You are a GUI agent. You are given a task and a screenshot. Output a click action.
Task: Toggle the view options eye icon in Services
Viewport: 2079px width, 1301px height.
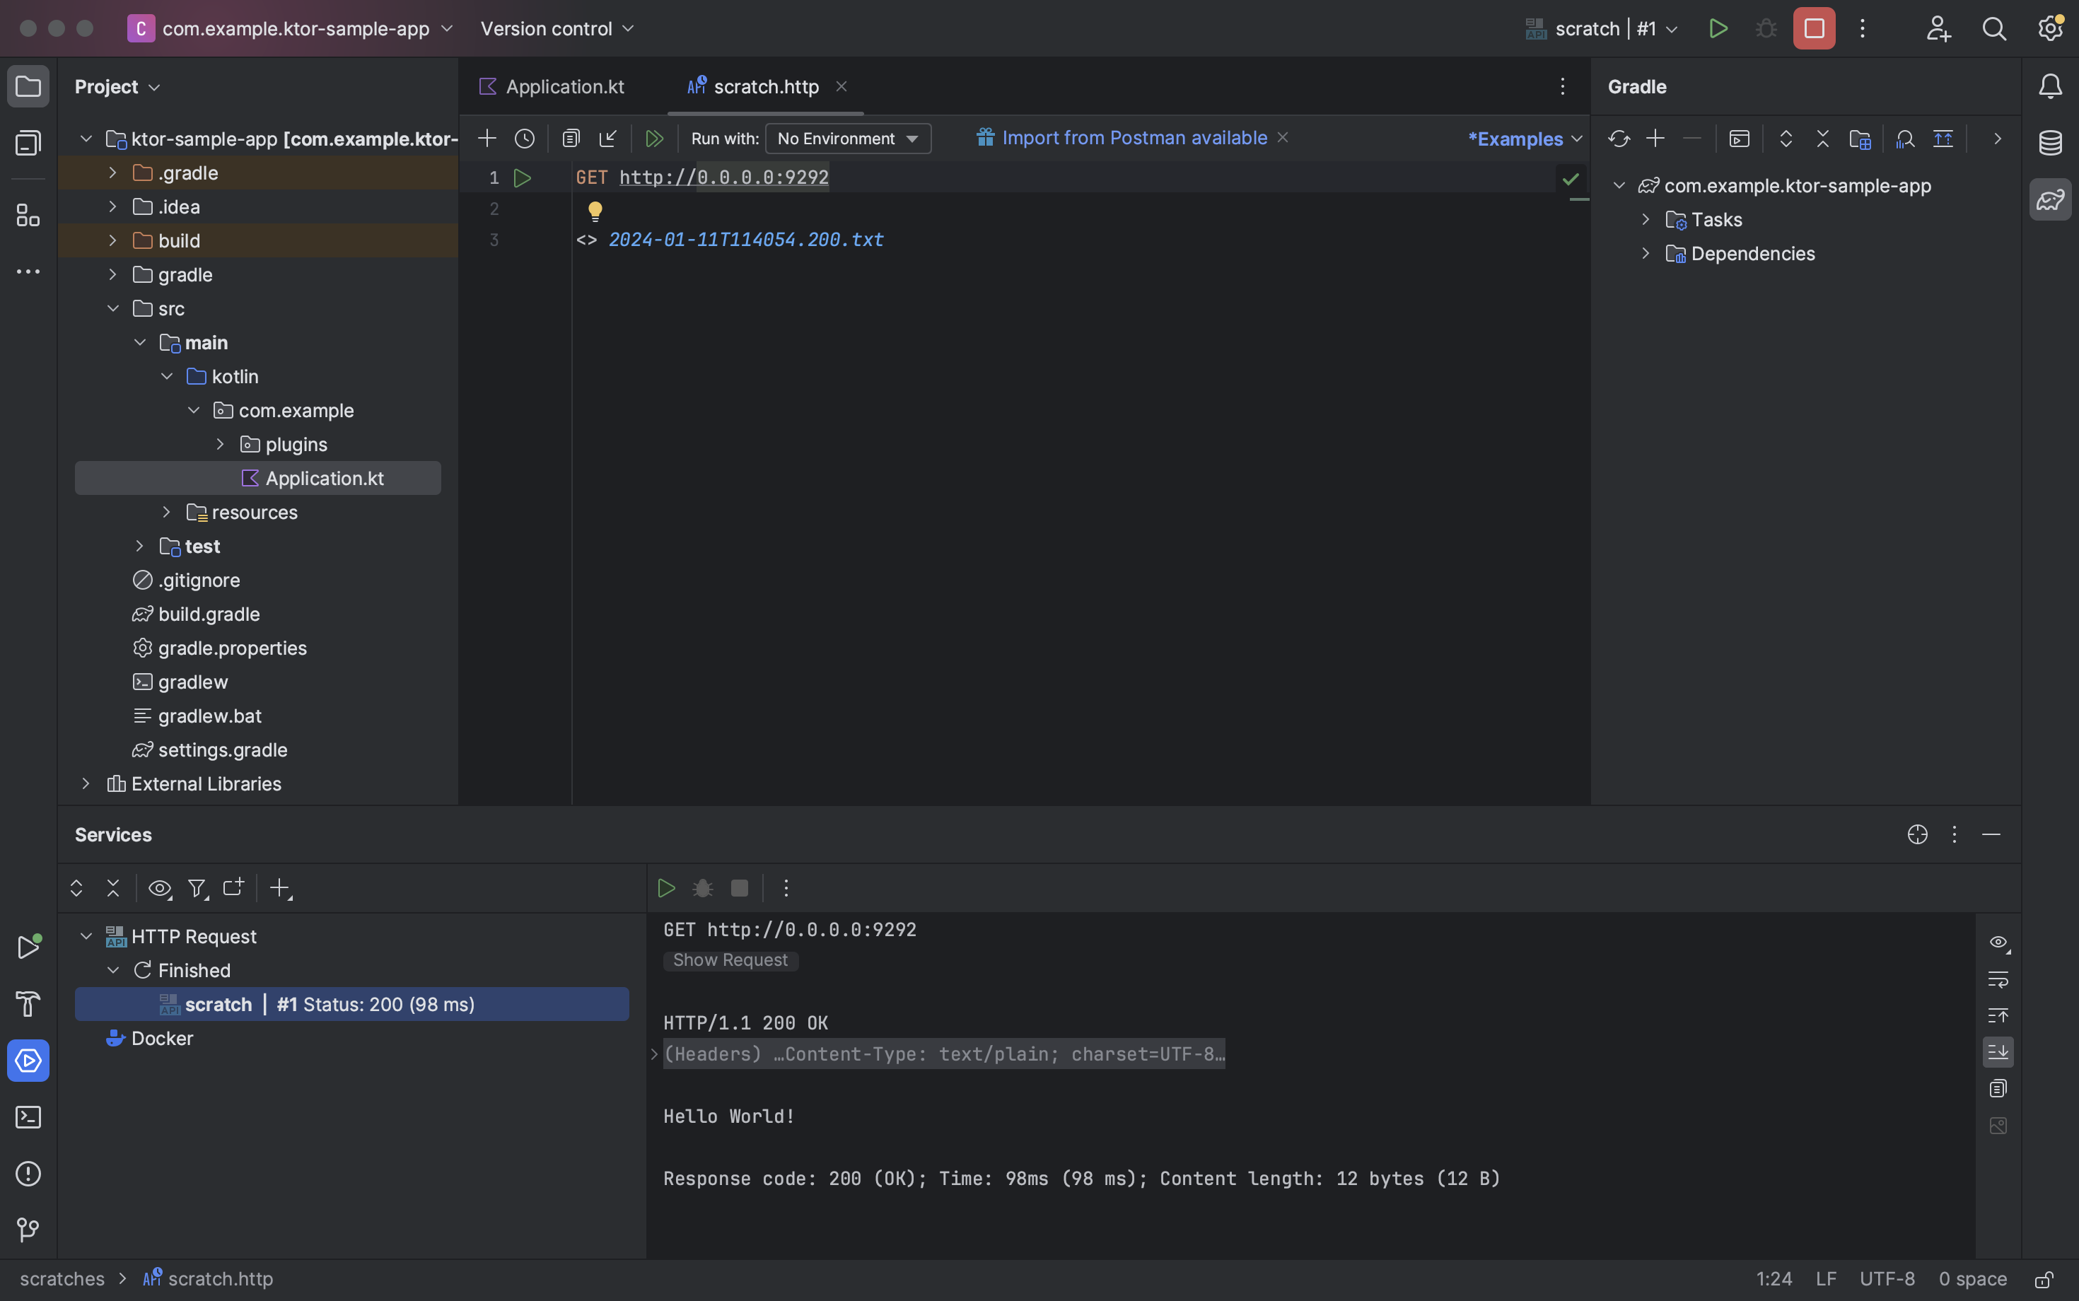coord(159,888)
